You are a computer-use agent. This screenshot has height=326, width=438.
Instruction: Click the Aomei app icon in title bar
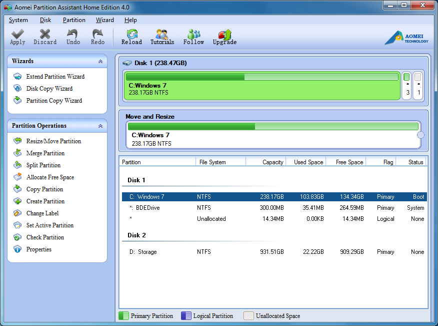coord(8,8)
